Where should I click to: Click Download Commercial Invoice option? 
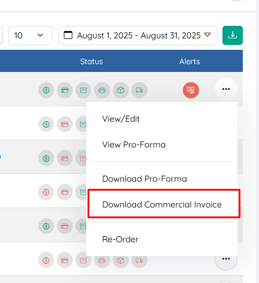tap(162, 204)
